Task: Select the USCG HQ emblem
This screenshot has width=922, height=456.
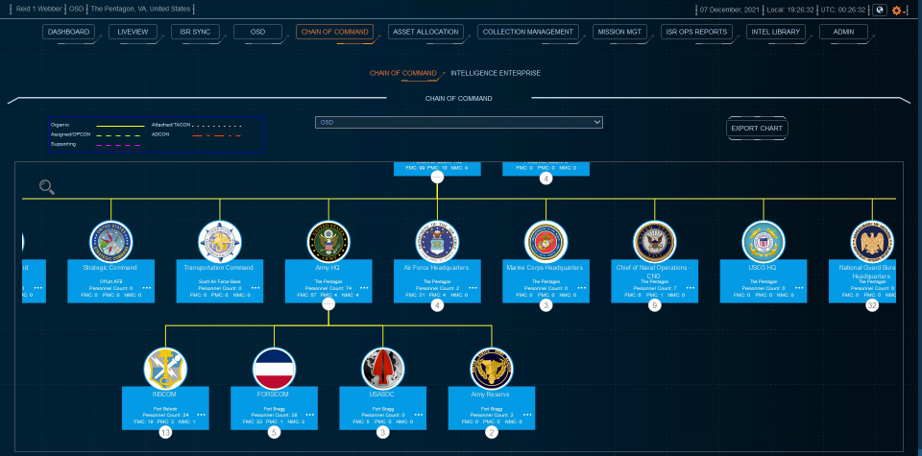Action: pos(764,242)
